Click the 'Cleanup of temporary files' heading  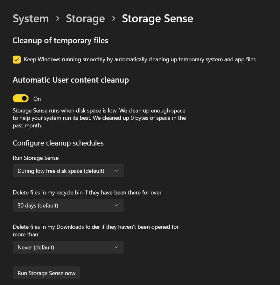pos(60,41)
